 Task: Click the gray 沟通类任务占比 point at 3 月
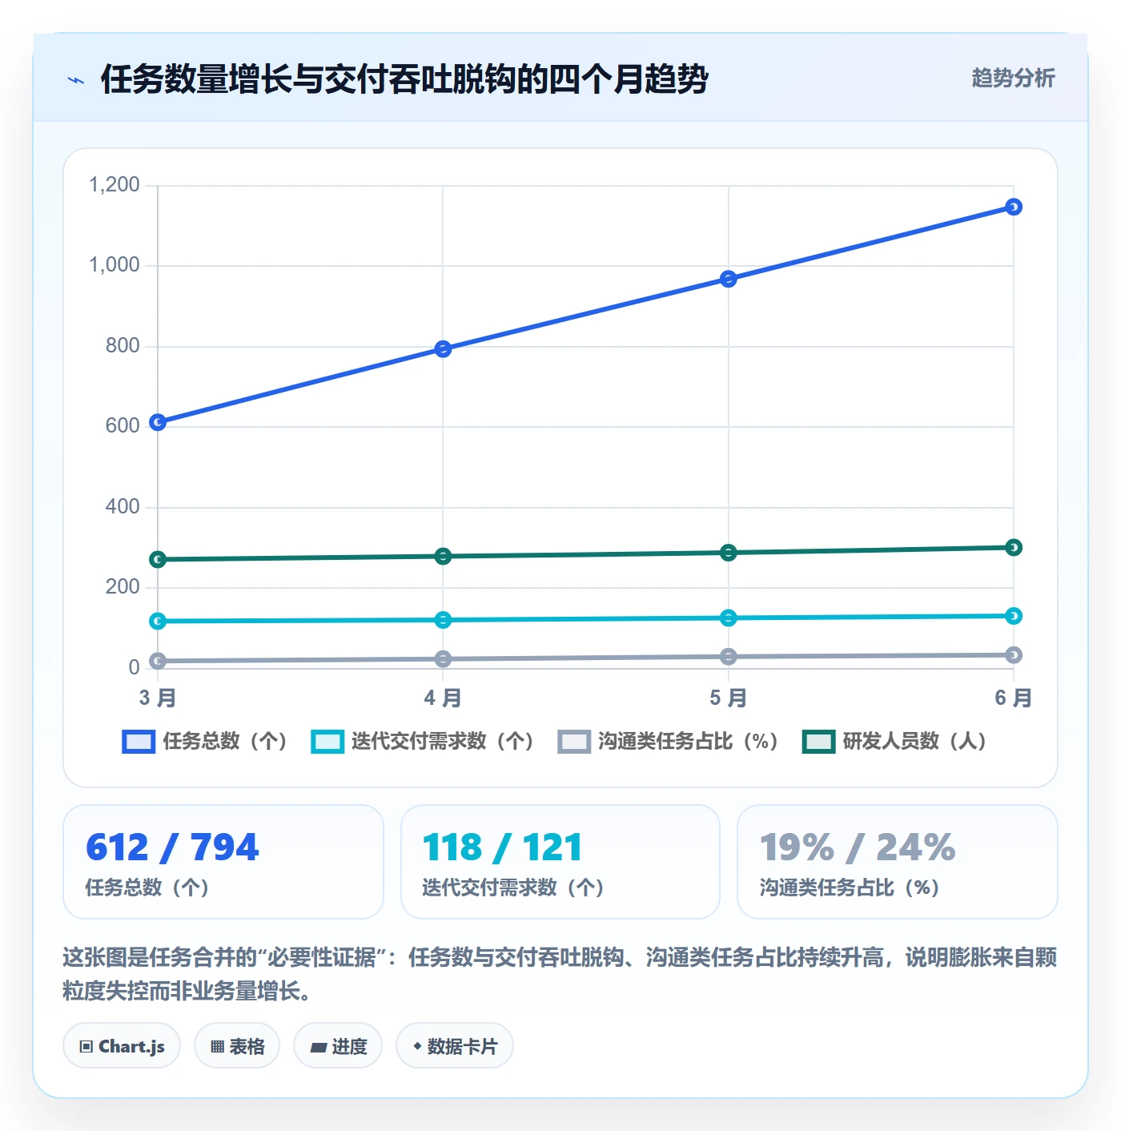pyautogui.click(x=158, y=661)
